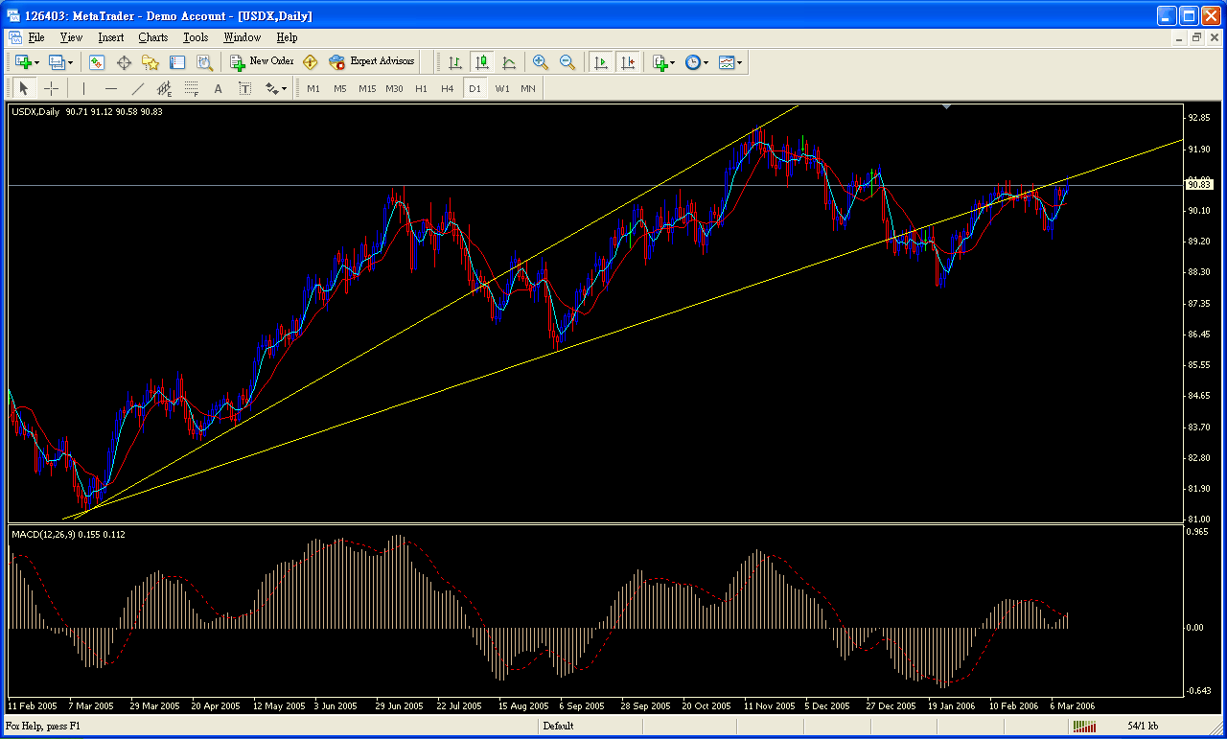The height and width of the screenshot is (739, 1227).
Task: Toggle chart auto scroll
Action: (x=601, y=62)
